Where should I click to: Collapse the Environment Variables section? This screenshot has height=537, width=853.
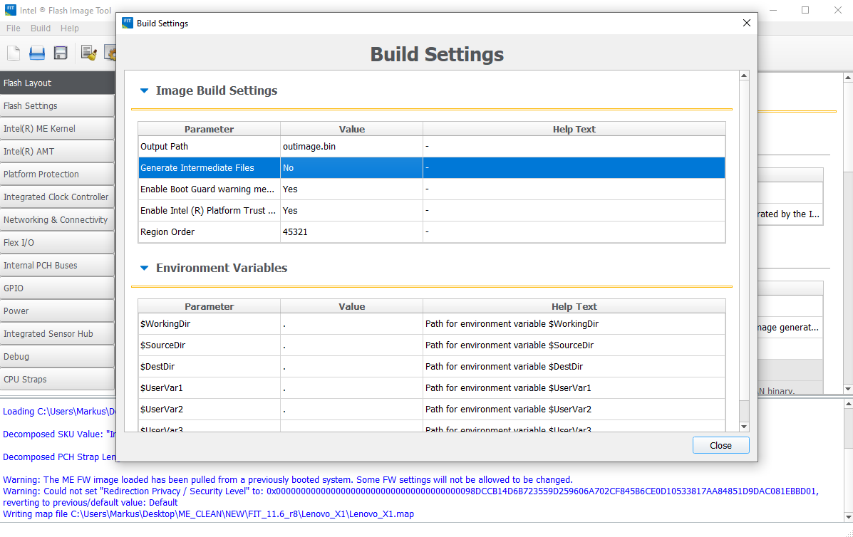point(144,268)
